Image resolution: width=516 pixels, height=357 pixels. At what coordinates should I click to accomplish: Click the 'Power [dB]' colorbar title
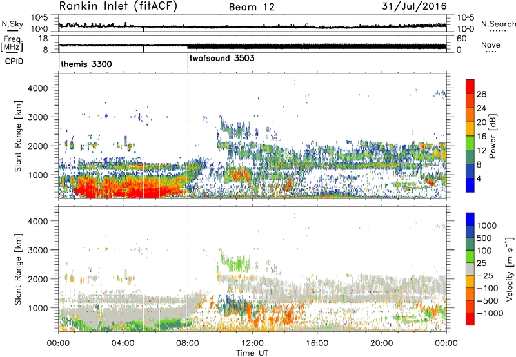[x=492, y=136]
